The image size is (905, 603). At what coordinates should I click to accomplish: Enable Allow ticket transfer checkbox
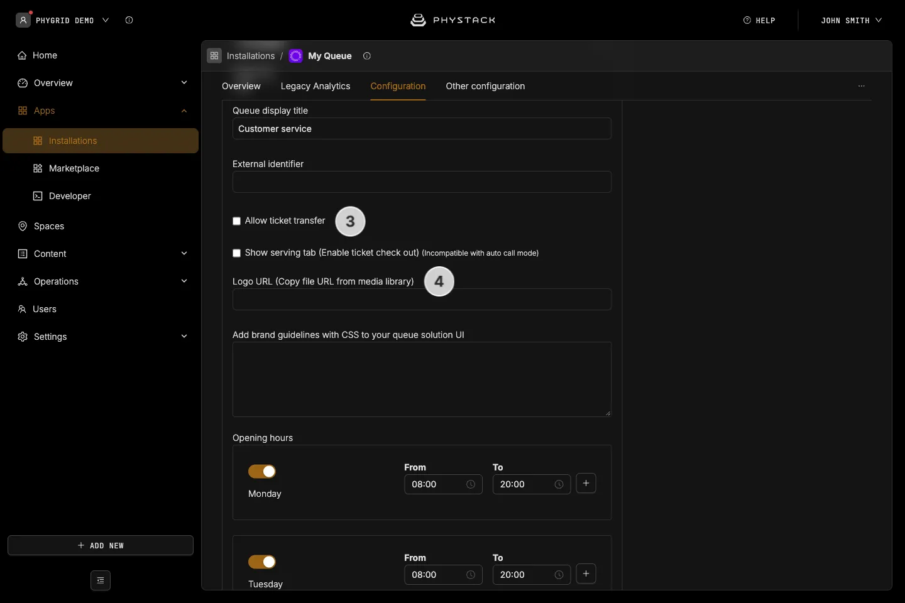point(237,221)
